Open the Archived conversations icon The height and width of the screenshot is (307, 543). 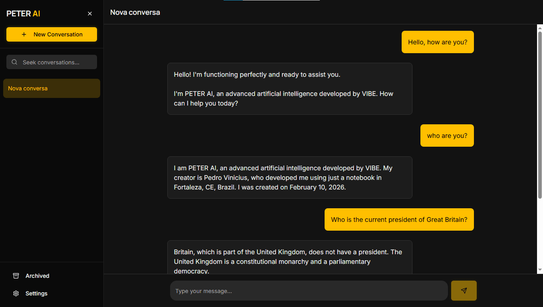pyautogui.click(x=16, y=276)
